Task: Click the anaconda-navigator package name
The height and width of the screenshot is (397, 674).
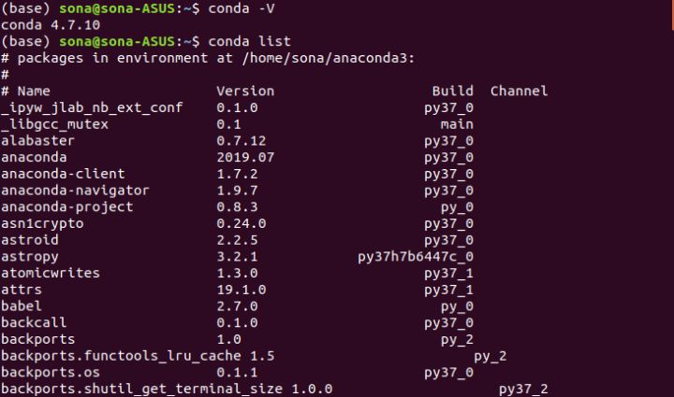Action: point(75,190)
